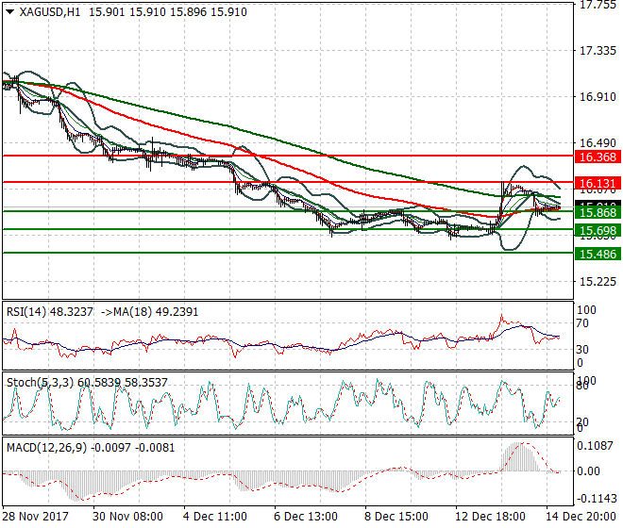Select the 15.225 price axis value
This screenshot has height=528, width=623.
598,282
